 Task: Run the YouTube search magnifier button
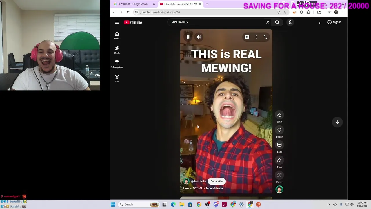277,22
